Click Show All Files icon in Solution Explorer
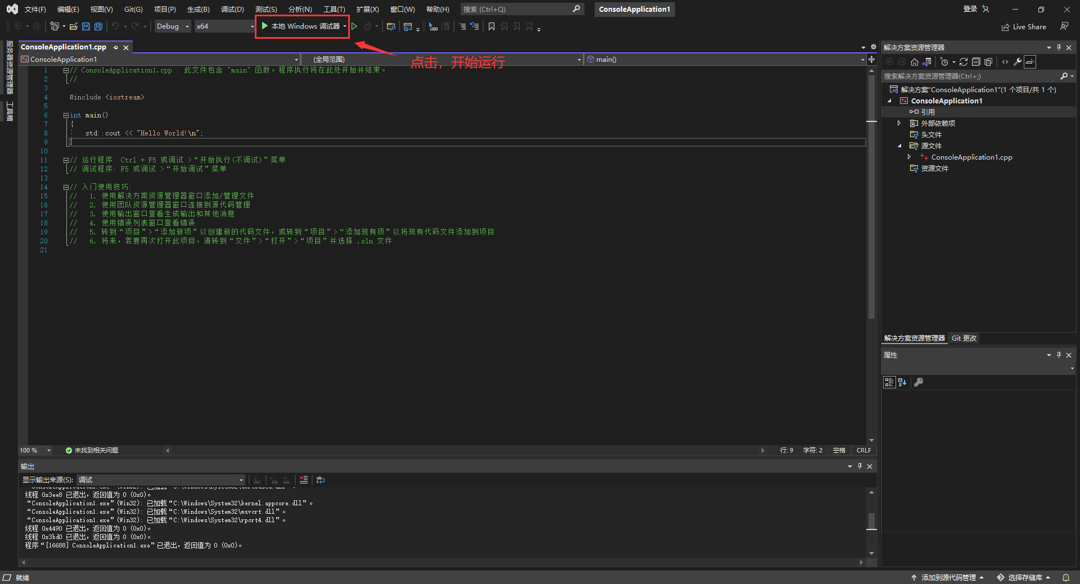 [x=988, y=62]
